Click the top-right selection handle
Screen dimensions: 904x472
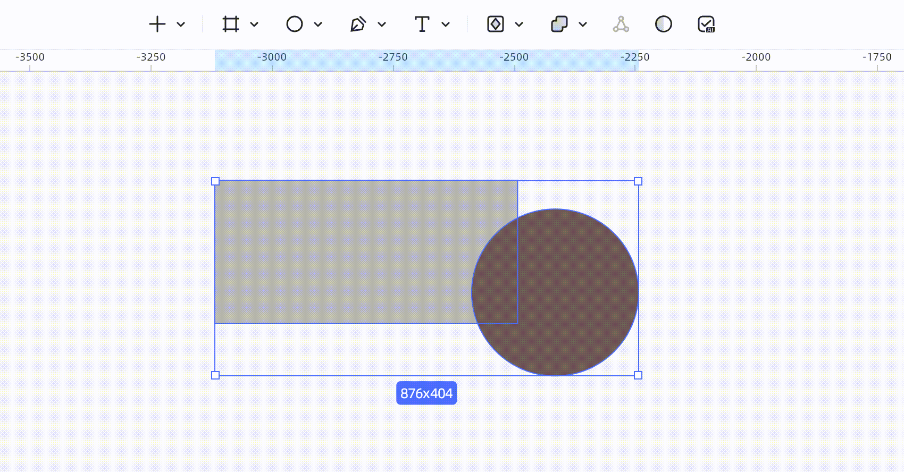pyautogui.click(x=638, y=181)
